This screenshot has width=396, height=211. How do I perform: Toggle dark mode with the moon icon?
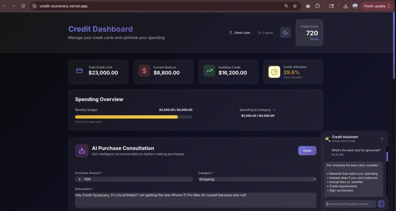285,33
